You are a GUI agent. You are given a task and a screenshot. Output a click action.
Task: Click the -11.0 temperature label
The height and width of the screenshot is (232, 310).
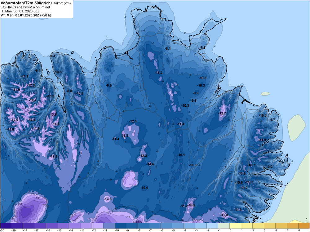click(x=244, y=188)
